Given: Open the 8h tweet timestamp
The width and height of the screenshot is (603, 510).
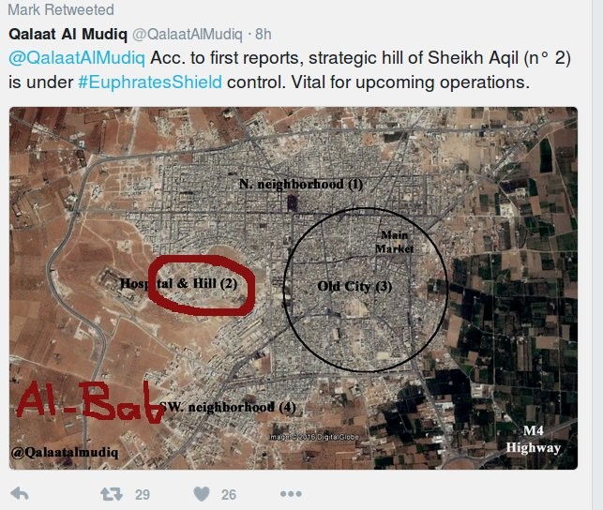Looking at the screenshot, I should click(264, 34).
